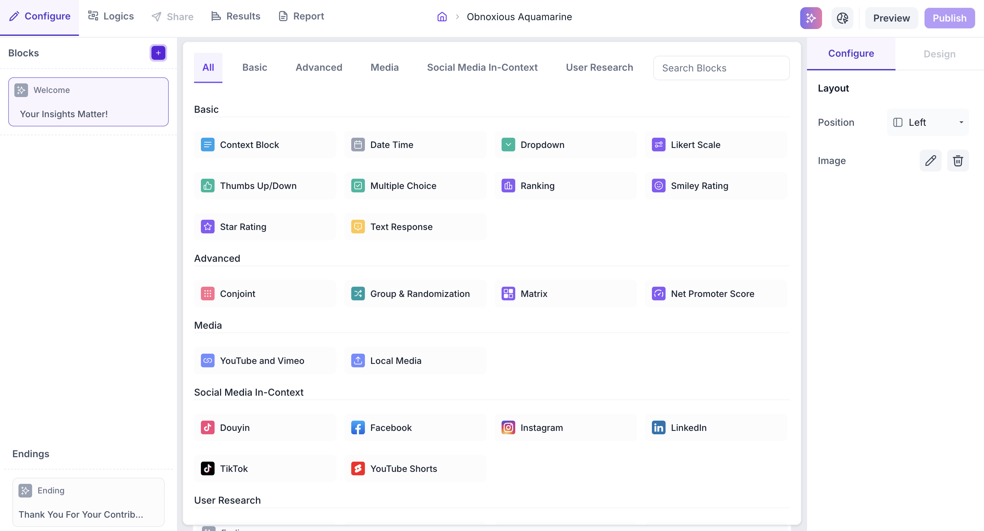Open the Logics tab
The width and height of the screenshot is (984, 531).
111,16
